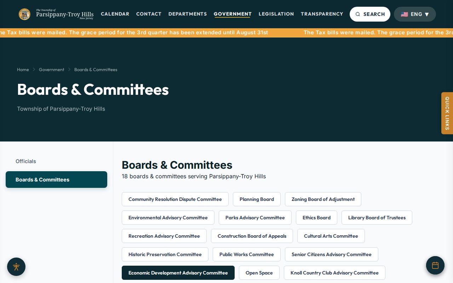
Task: Select Historic Preservation Committee
Action: pyautogui.click(x=165, y=254)
